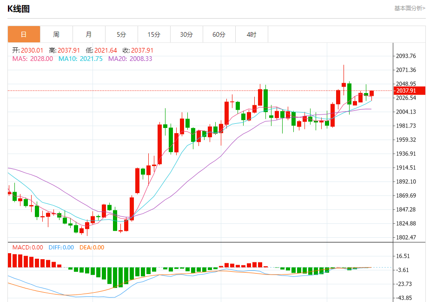Image resolution: width=430 pixels, height=302 pixels.
Task: Click the 1936.91 price axis label
Action: 406,154
